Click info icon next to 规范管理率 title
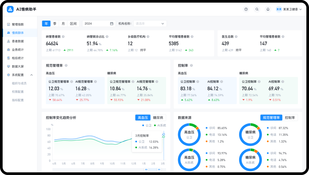 (66, 65)
